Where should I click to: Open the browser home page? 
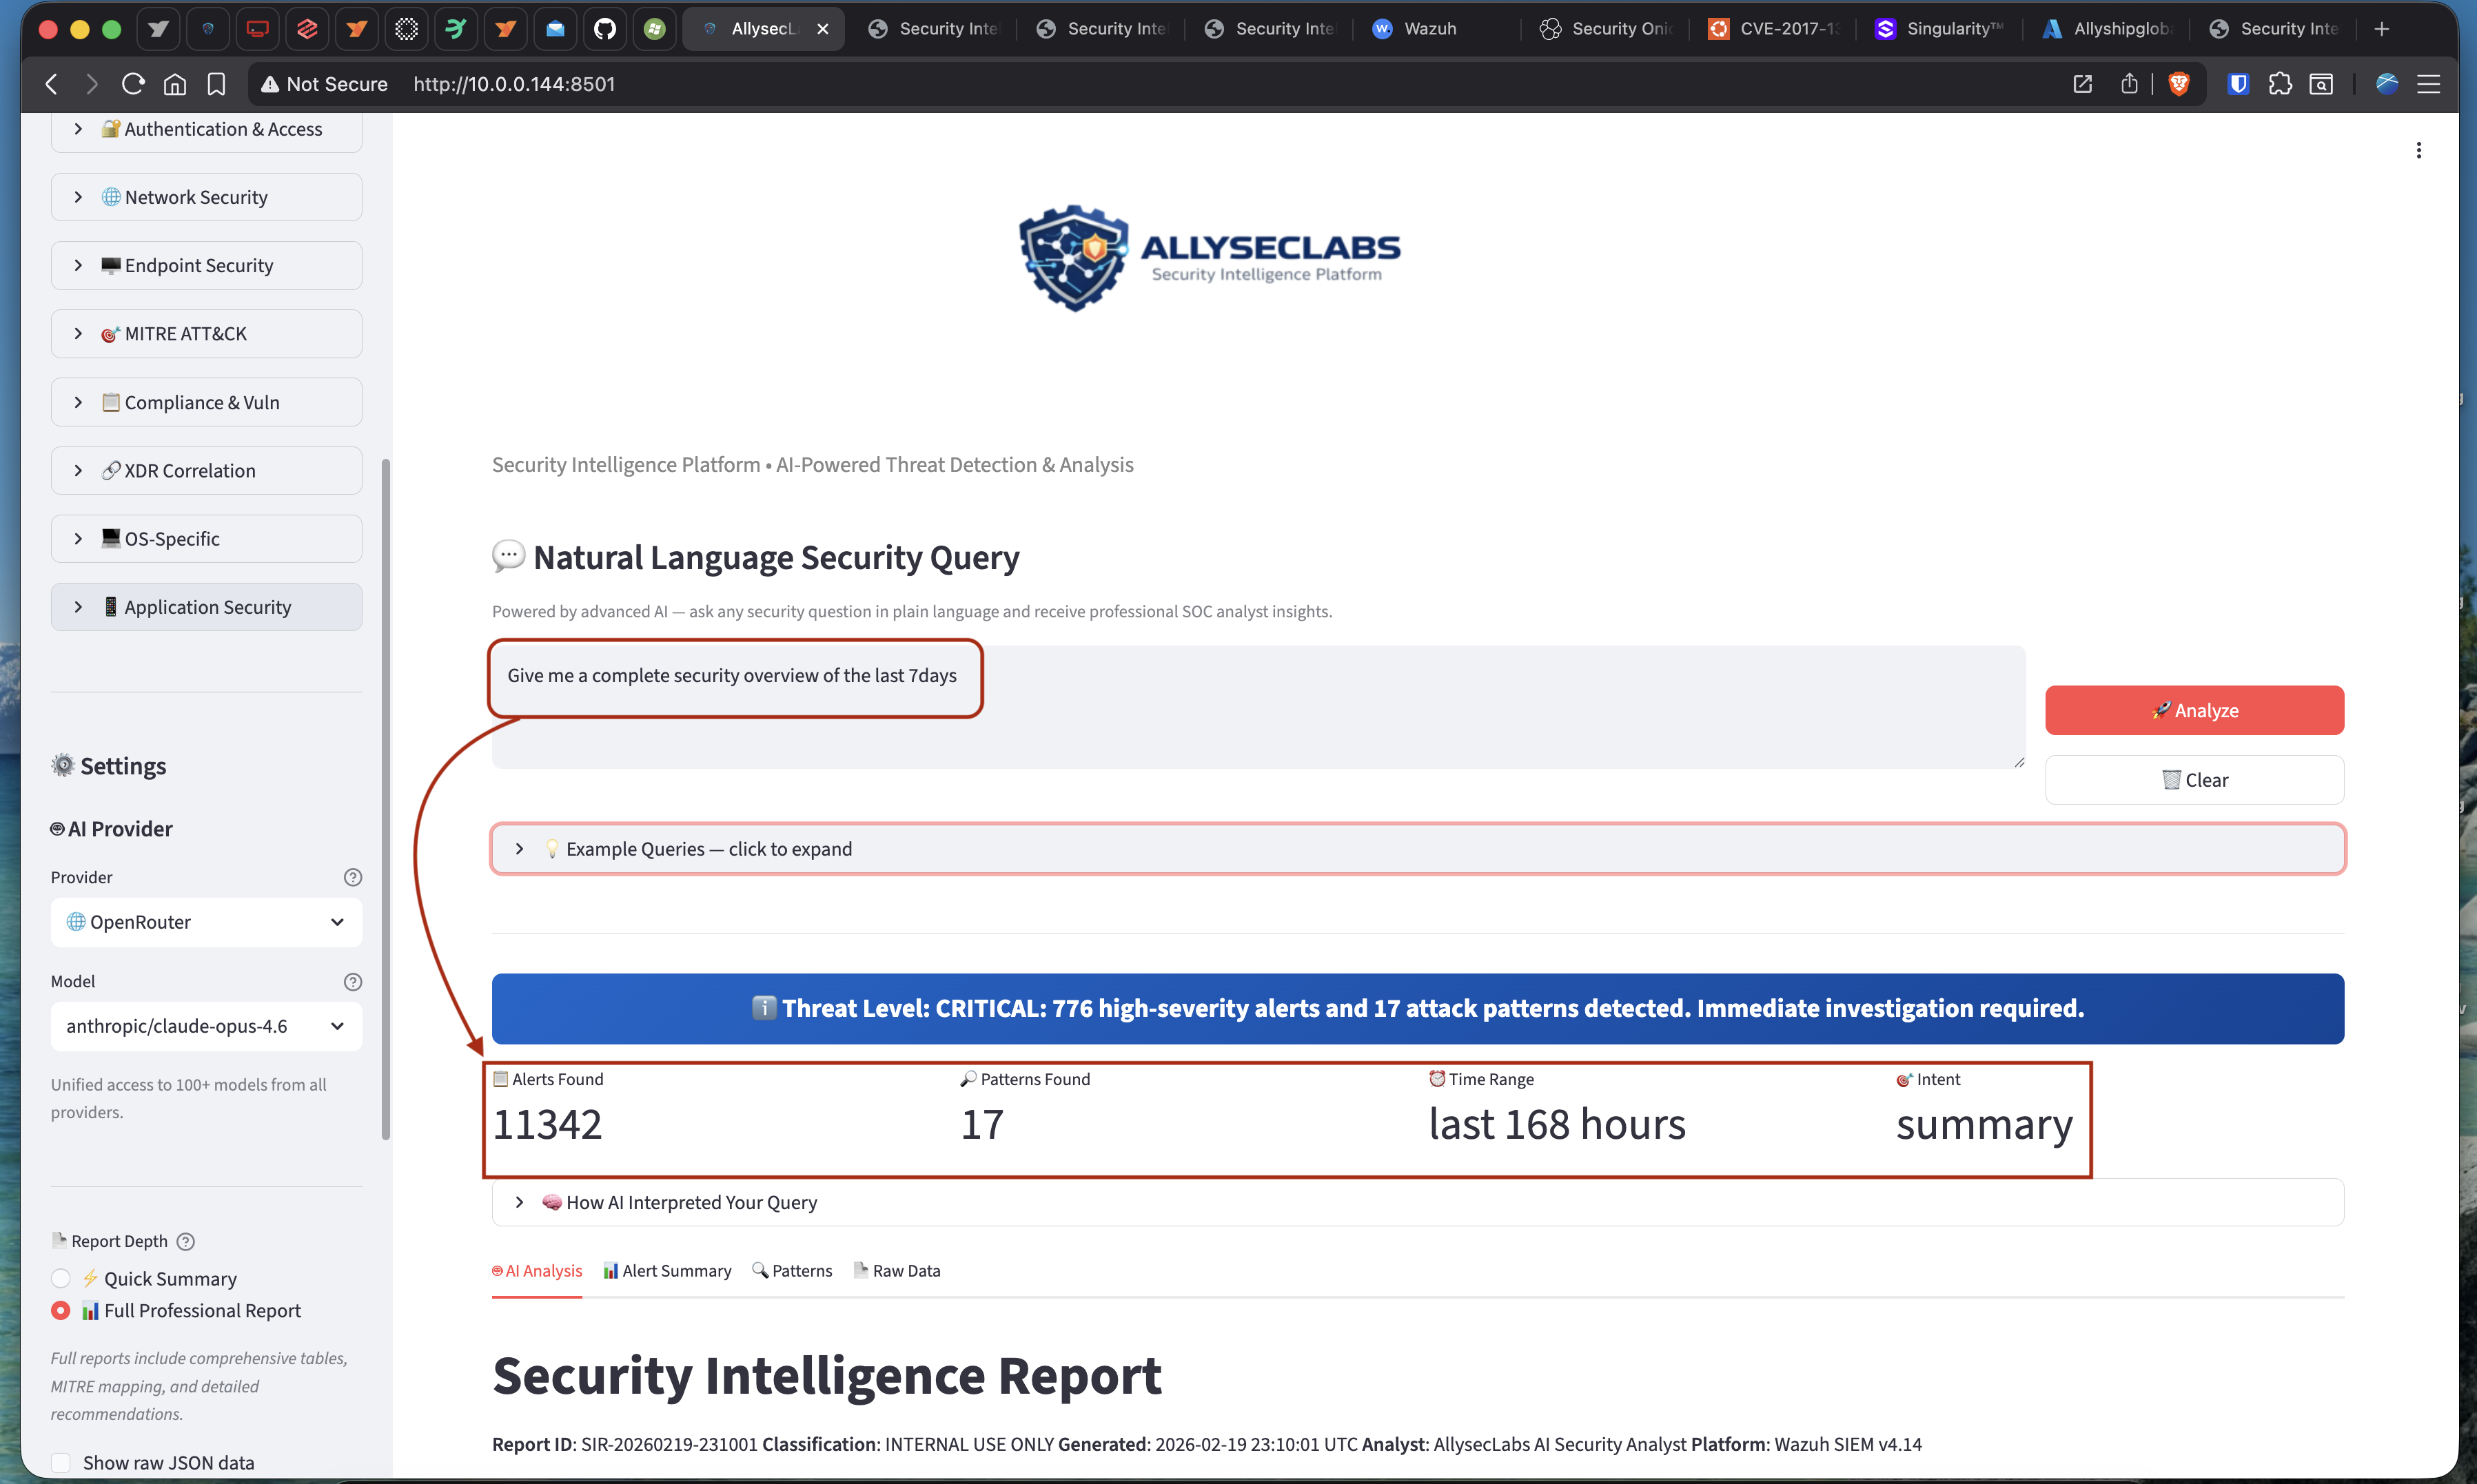point(175,84)
